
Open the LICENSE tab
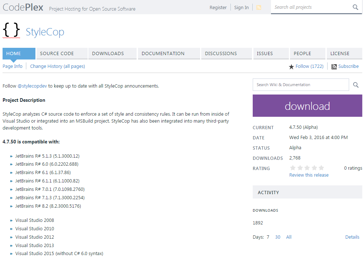click(x=344, y=53)
